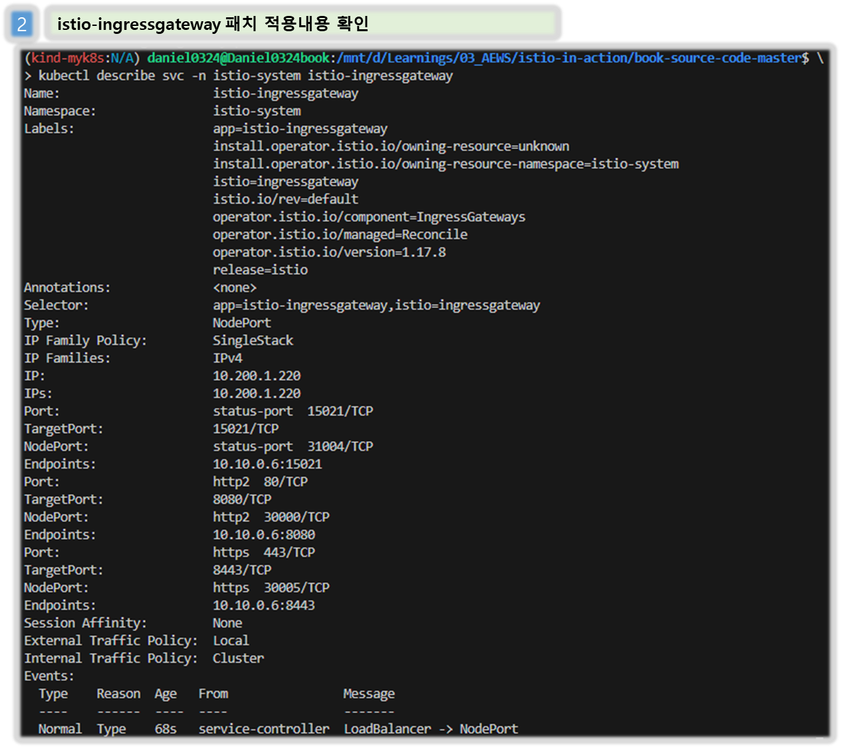Screen dimensions: 841x748
Task: Click Internal Traffic Policy value 'Cluster'
Action: (238, 658)
